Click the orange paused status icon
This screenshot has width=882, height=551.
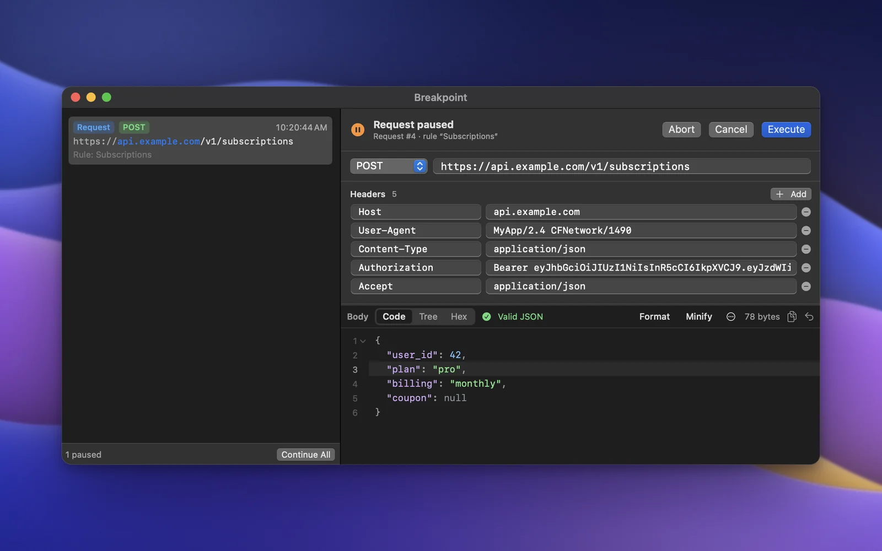[x=358, y=130]
